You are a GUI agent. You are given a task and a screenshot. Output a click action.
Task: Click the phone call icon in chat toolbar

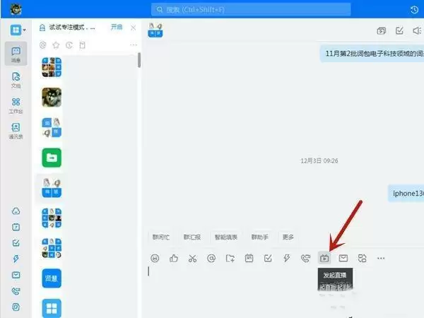[305, 258]
